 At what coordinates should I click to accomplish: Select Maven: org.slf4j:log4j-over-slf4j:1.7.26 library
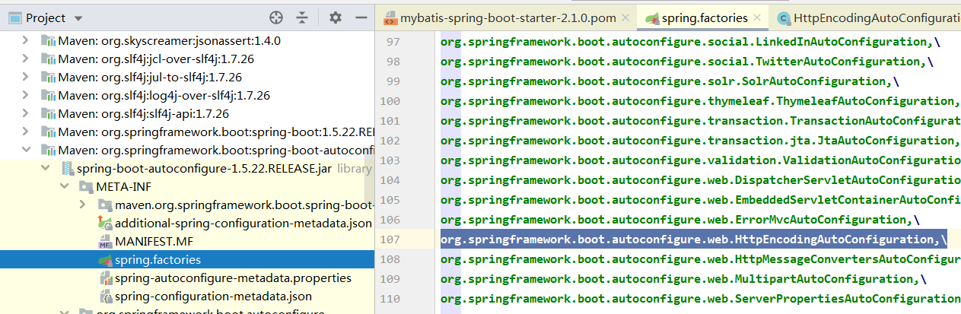coord(164,96)
